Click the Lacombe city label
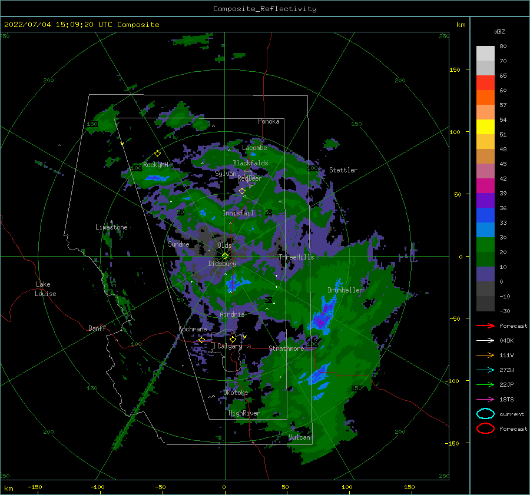This screenshot has width=530, height=495. click(254, 148)
